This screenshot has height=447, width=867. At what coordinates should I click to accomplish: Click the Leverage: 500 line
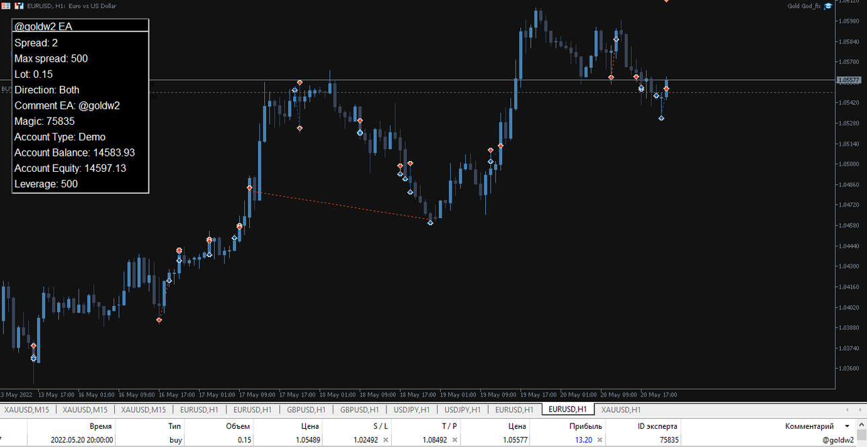[x=46, y=184]
